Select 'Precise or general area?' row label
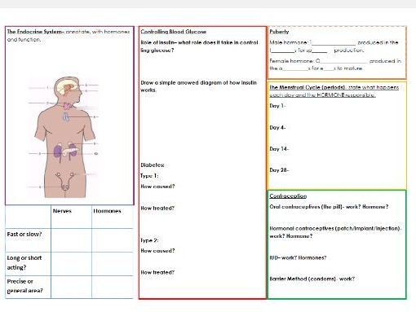The width and height of the screenshot is (416, 312). coord(24,286)
